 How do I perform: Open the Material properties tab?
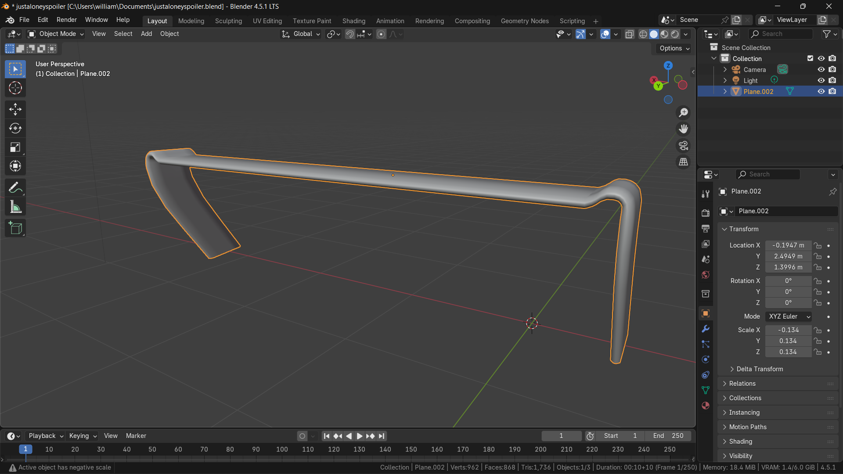pyautogui.click(x=706, y=406)
